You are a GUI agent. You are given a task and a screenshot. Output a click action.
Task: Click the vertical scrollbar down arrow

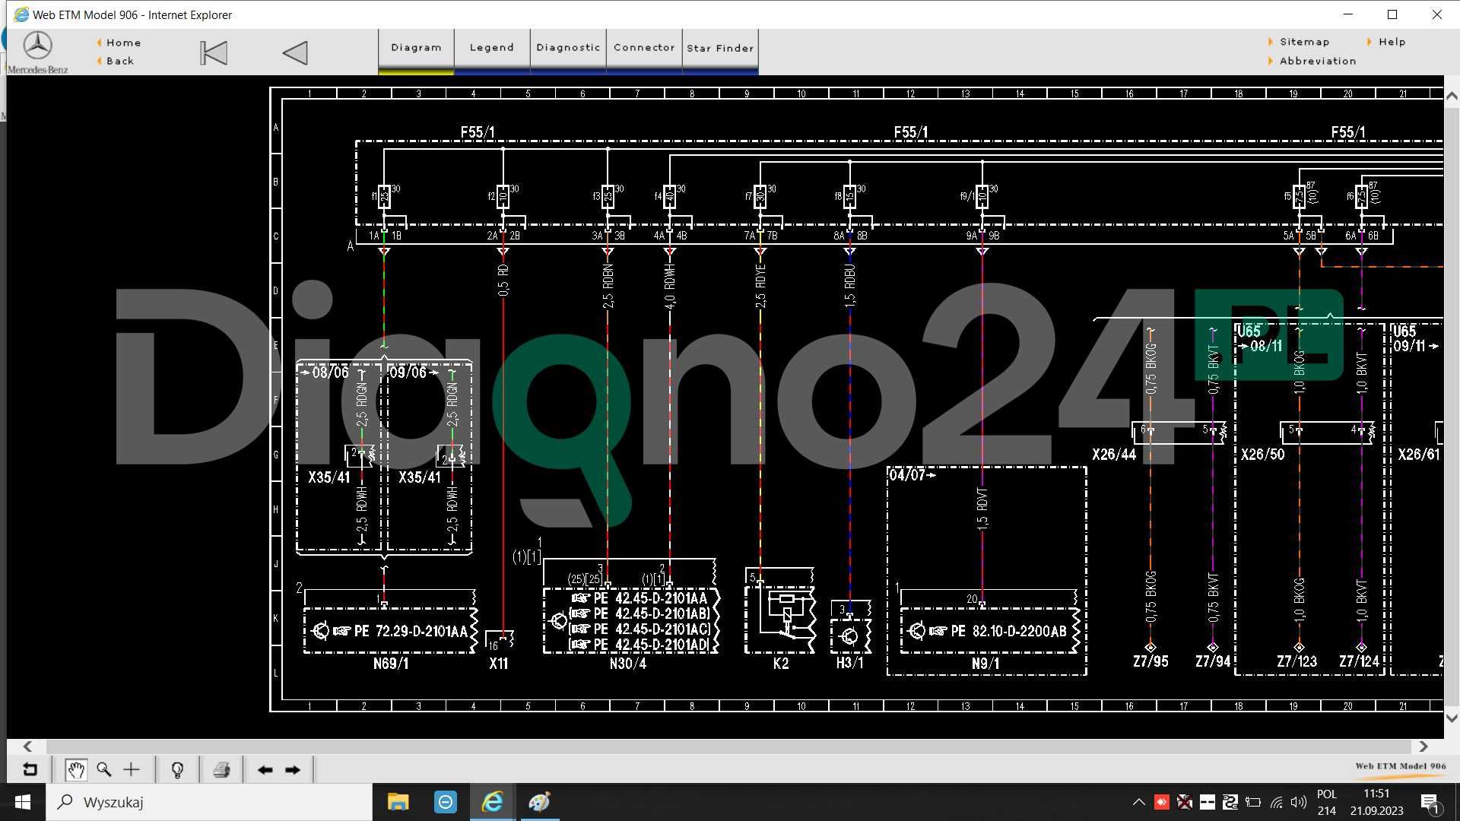(x=1452, y=718)
